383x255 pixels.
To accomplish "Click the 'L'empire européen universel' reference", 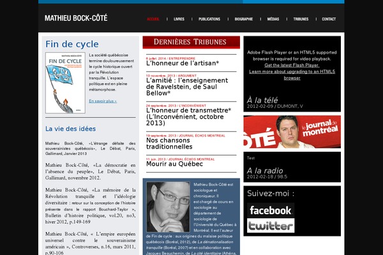I will [91, 244].
